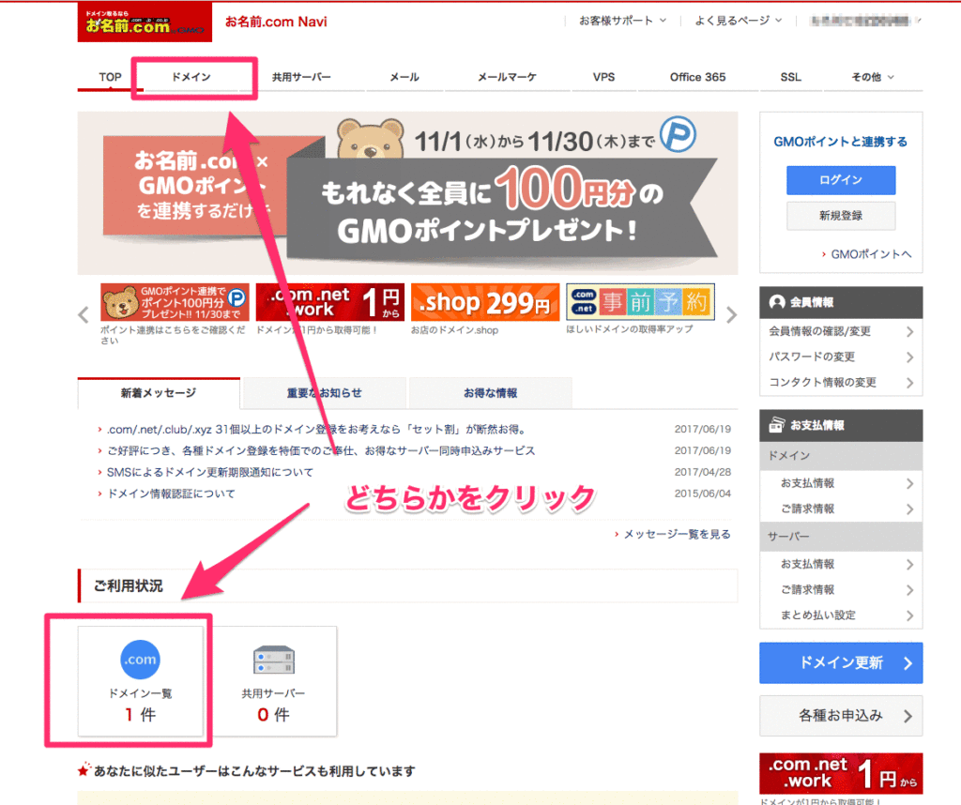
Task: Open ドメイン ご請求情報 row
Action: pyautogui.click(x=841, y=509)
